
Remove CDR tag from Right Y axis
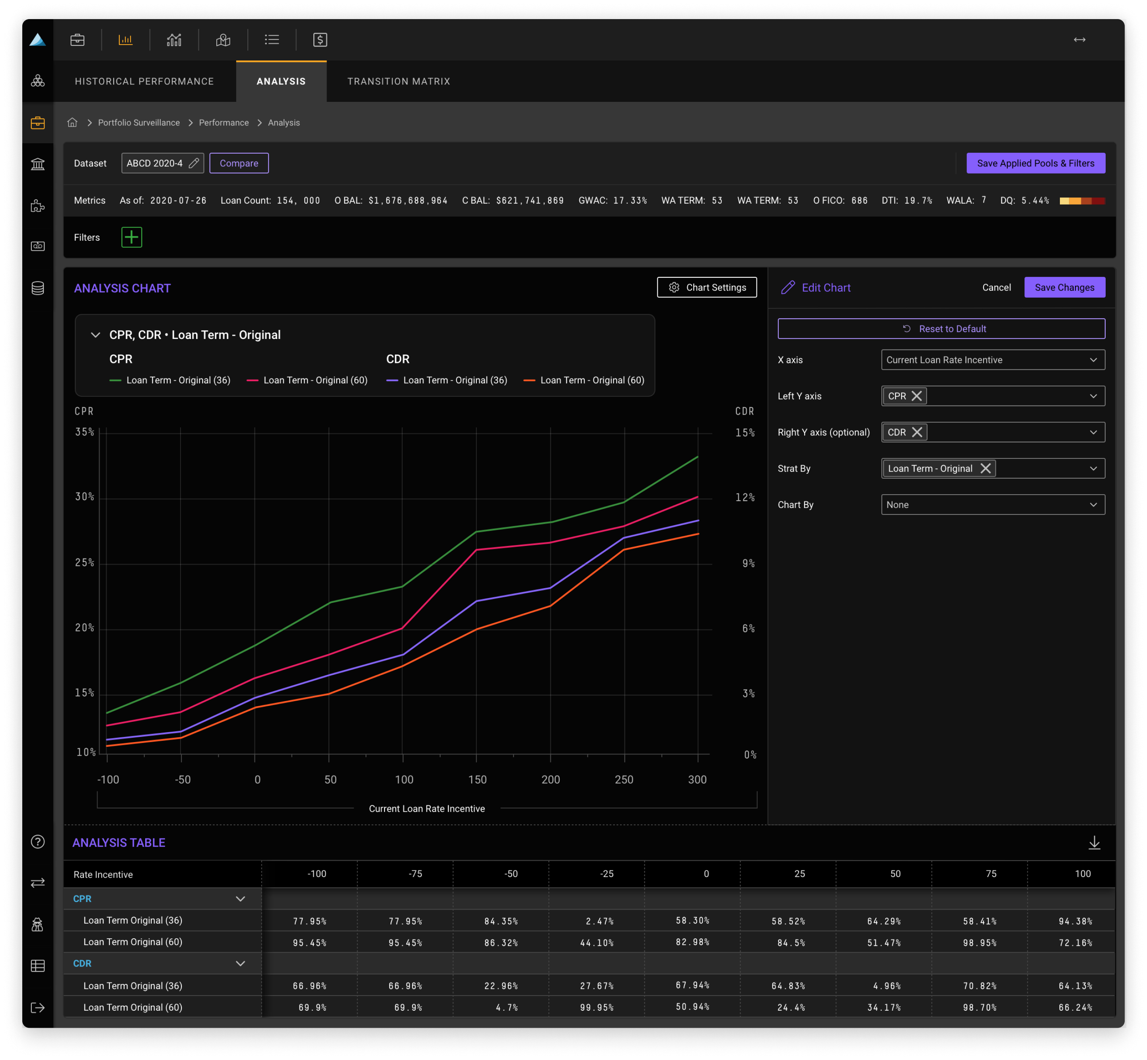(917, 432)
